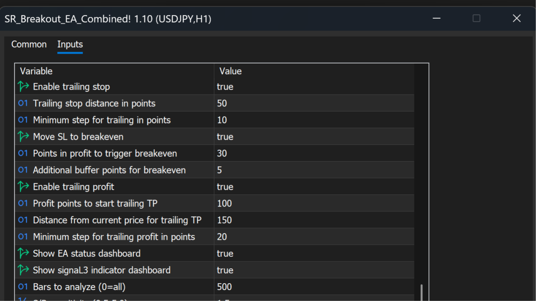The height and width of the screenshot is (301, 536).
Task: Toggle Move SL to breakeven value
Action: [x=225, y=137]
